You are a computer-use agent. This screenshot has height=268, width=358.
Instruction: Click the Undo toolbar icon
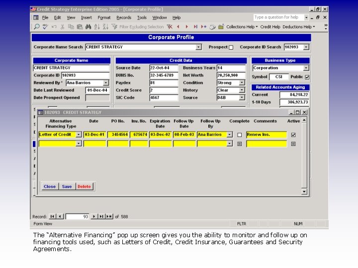[54, 27]
